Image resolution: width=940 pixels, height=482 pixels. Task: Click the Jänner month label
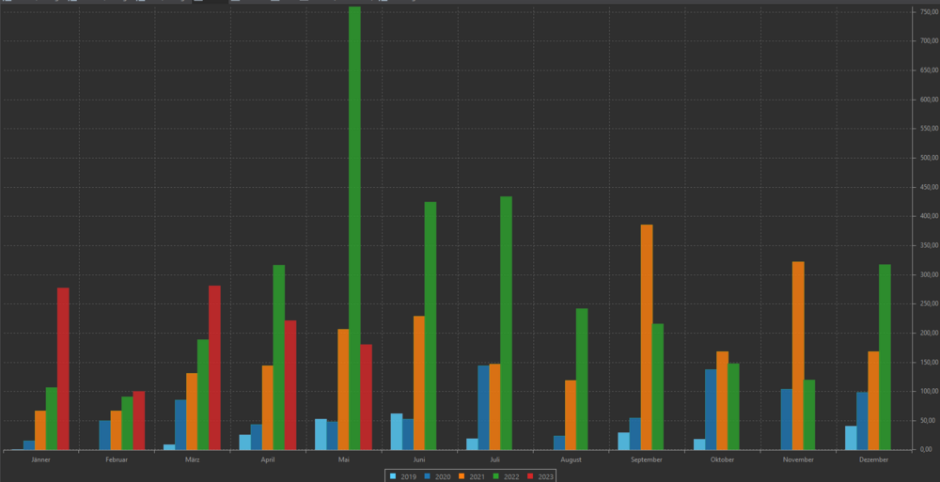coord(40,459)
